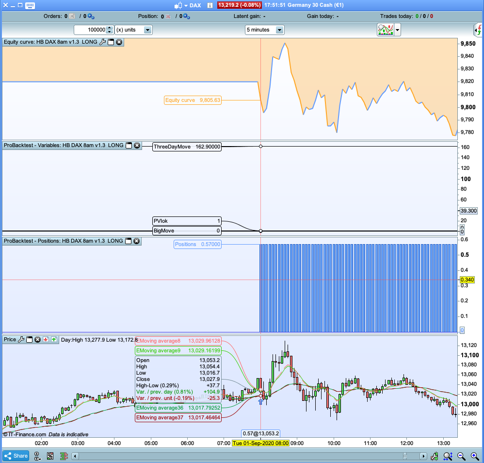The image size is (484, 463).
Task: Open Equity curve panel wrench settings
Action: point(102,42)
